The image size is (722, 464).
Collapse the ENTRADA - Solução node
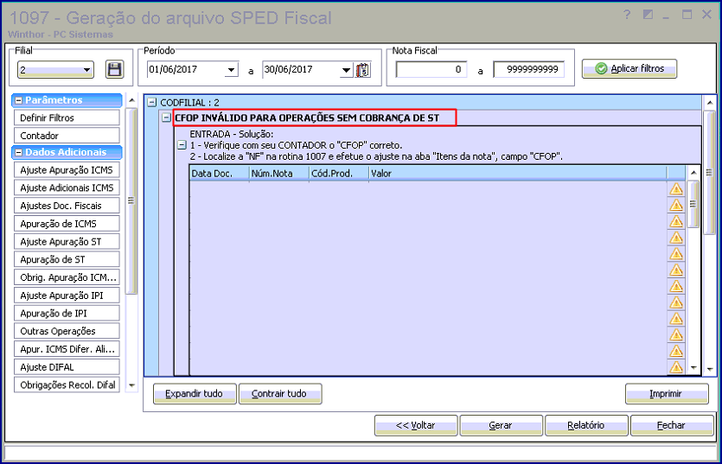pos(182,145)
